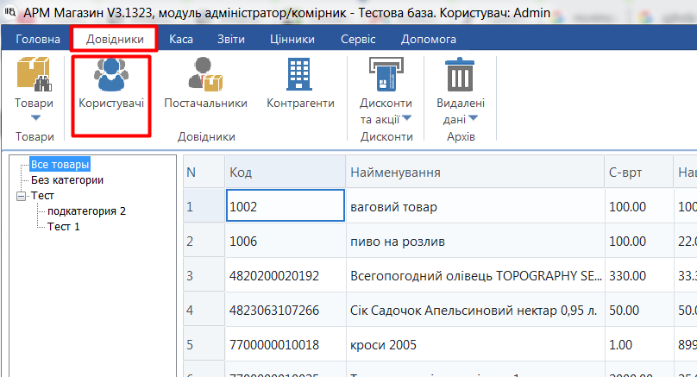Open the Цінники tab
Screen dimensions: 697x377
click(292, 39)
